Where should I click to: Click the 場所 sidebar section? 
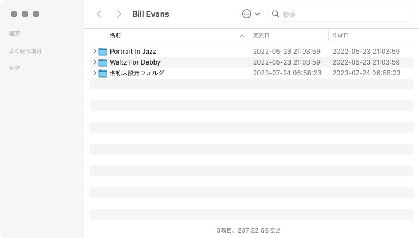coord(14,34)
